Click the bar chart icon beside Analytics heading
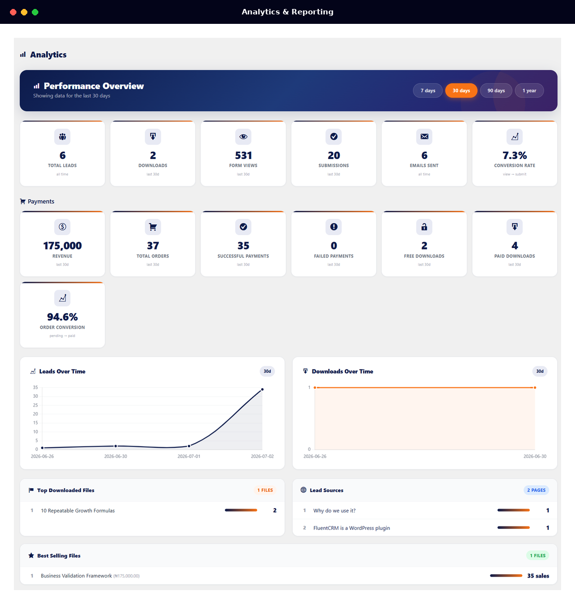The width and height of the screenshot is (575, 604). (23, 55)
